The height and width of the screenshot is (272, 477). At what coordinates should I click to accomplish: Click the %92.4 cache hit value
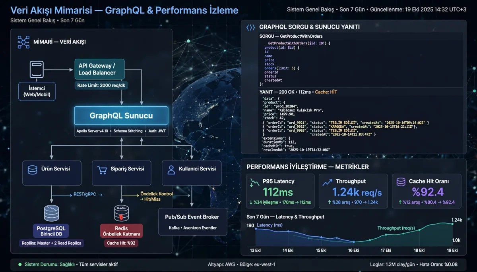pyautogui.click(x=428, y=192)
